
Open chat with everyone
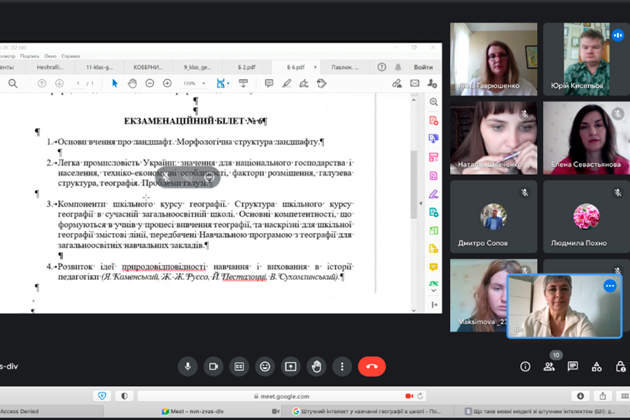[x=573, y=367]
